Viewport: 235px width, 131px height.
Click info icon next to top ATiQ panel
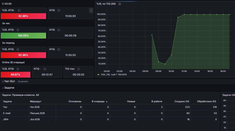click(x=59, y=10)
